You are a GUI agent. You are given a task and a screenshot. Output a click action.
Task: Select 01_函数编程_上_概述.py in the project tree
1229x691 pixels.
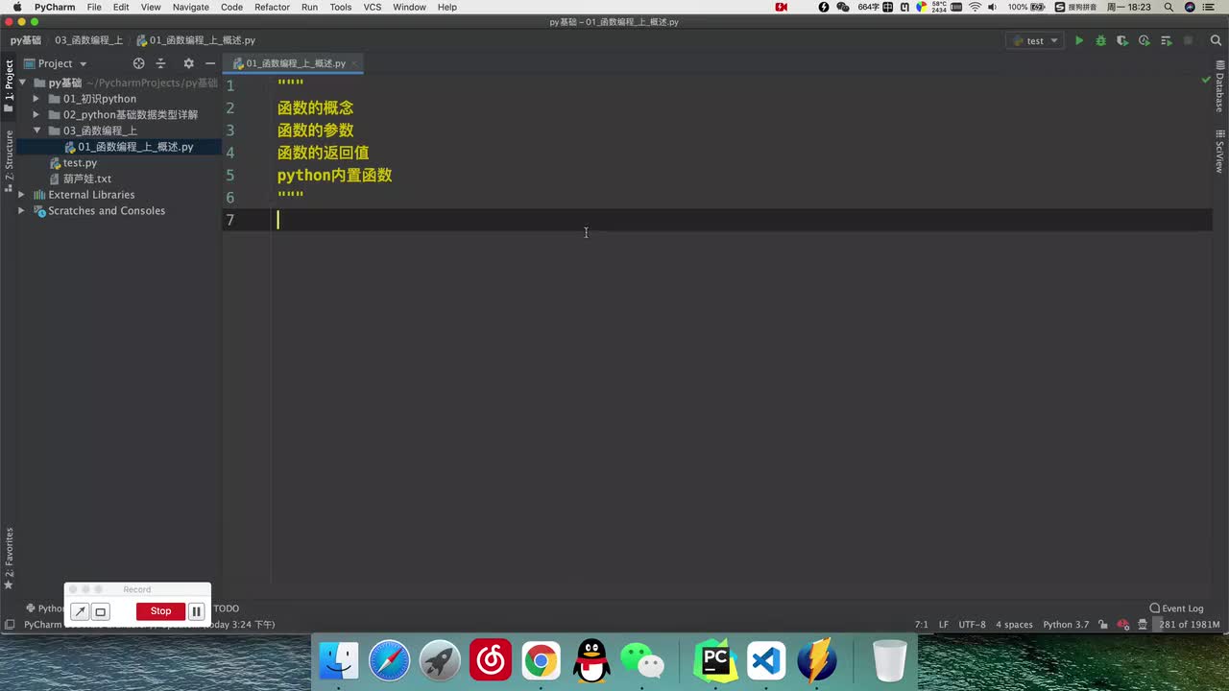click(x=135, y=147)
